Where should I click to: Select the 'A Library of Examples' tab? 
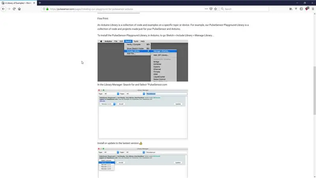tap(18, 3)
